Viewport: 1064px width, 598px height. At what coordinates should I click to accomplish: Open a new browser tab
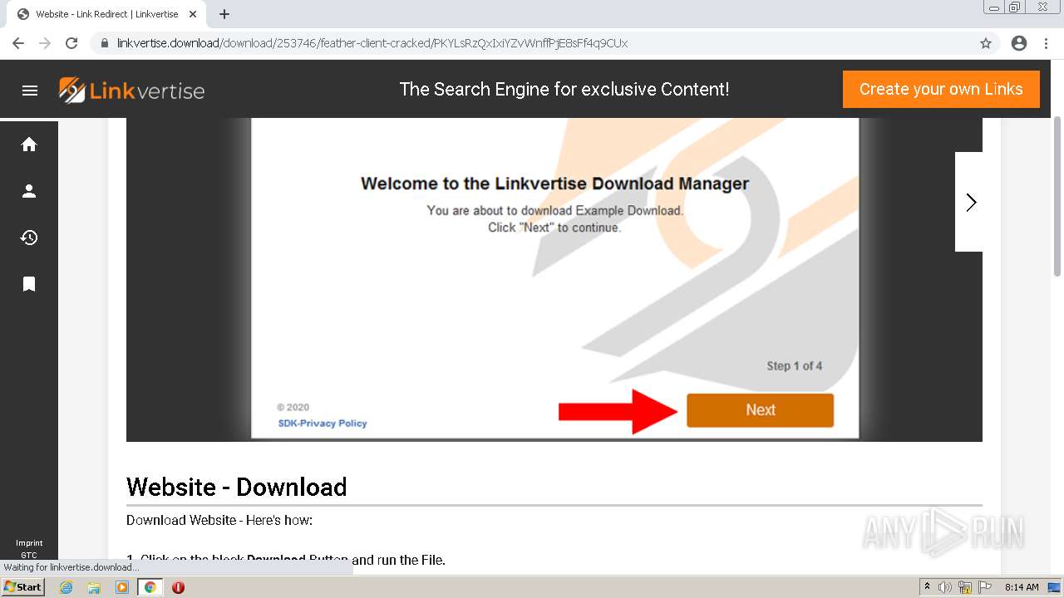224,14
